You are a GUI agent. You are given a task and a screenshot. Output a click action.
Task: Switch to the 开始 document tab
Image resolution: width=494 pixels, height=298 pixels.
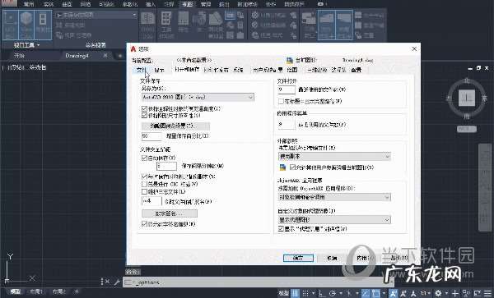[19, 56]
